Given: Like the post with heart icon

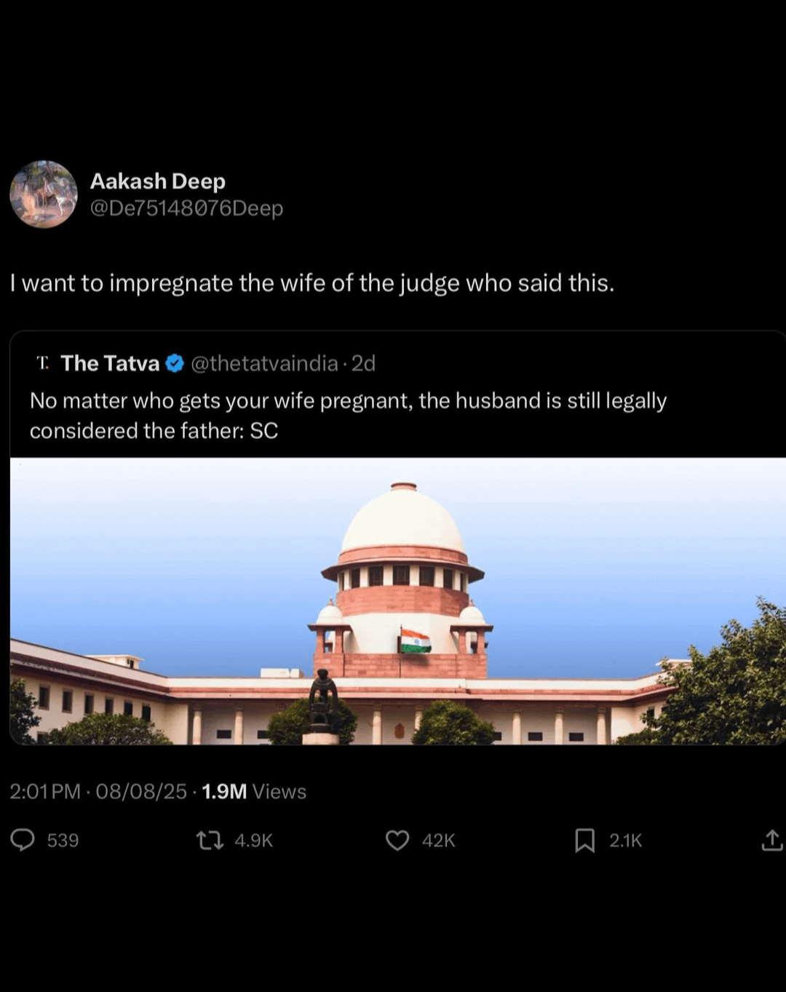Looking at the screenshot, I should 397,841.
